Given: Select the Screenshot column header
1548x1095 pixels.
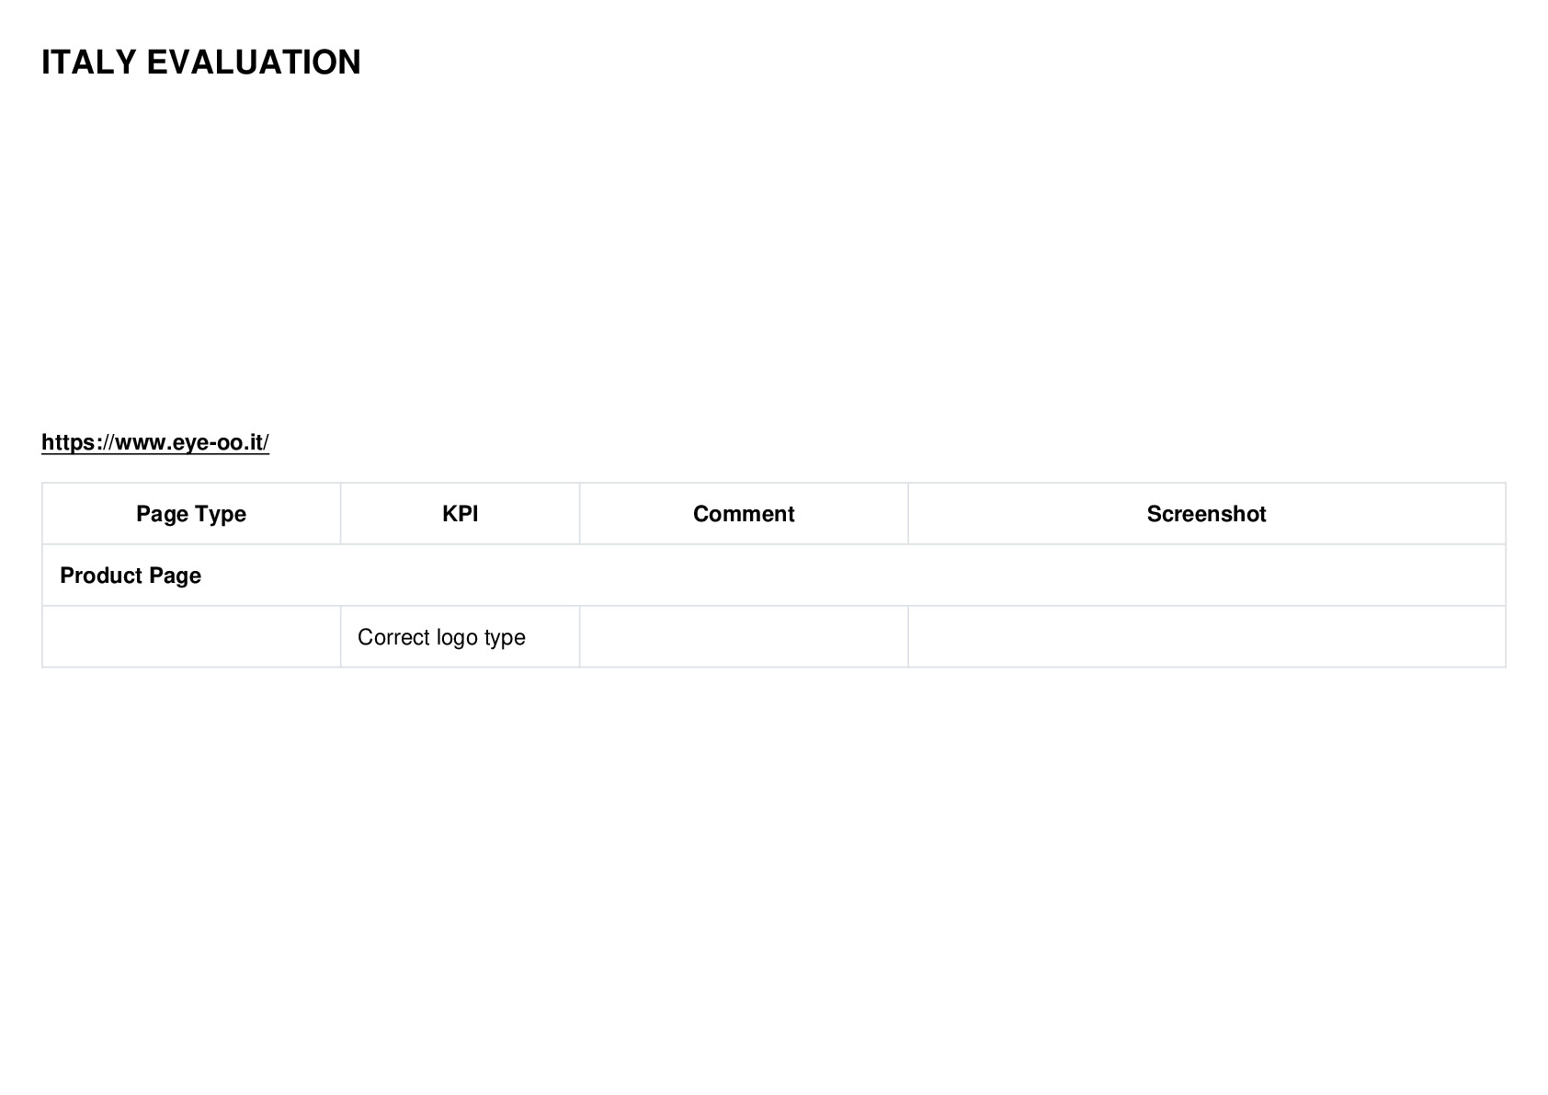Looking at the screenshot, I should [x=1207, y=514].
